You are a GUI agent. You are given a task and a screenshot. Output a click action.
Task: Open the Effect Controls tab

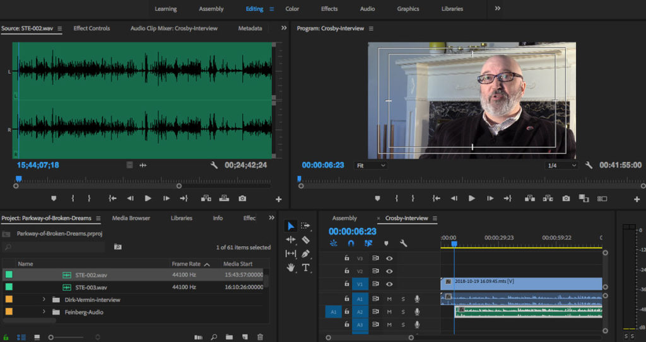[x=91, y=28]
